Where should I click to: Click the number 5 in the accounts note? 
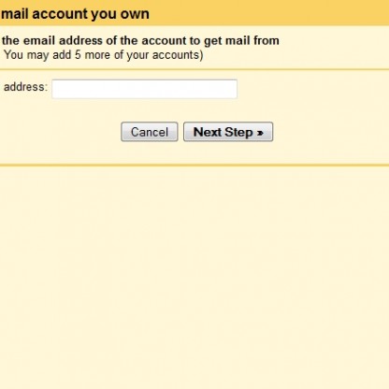pos(78,55)
